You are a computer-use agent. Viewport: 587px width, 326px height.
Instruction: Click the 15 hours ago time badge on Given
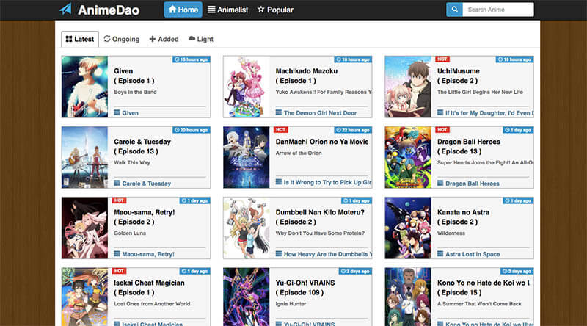tap(192, 59)
